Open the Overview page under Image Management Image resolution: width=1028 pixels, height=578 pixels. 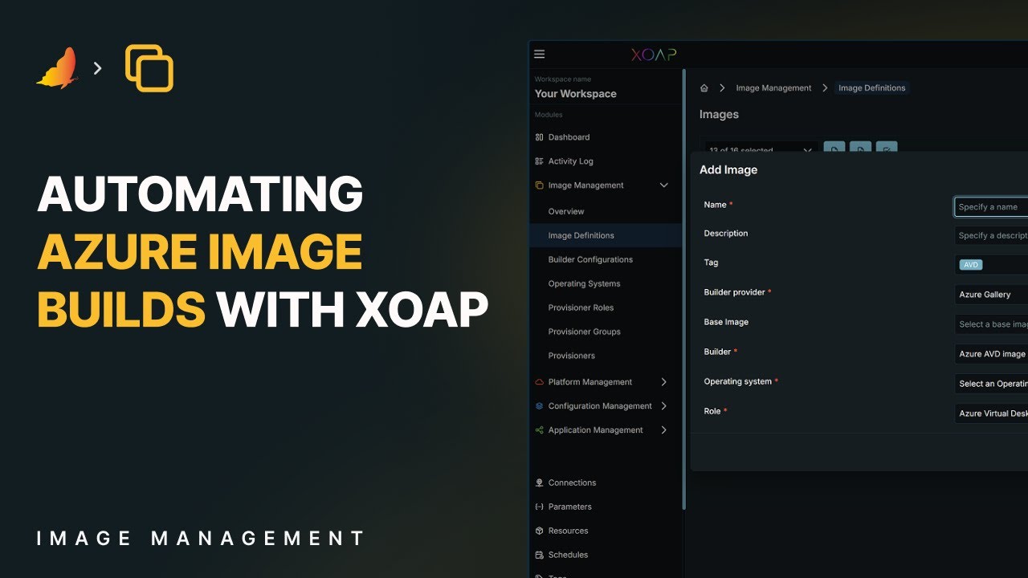click(566, 211)
